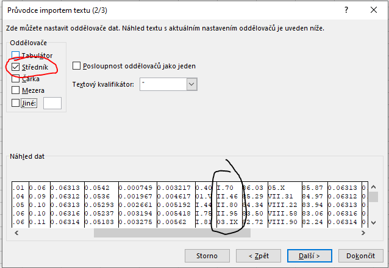Click the preview cell showing 0.0542
The height and width of the screenshot is (268, 389).
[98, 187]
